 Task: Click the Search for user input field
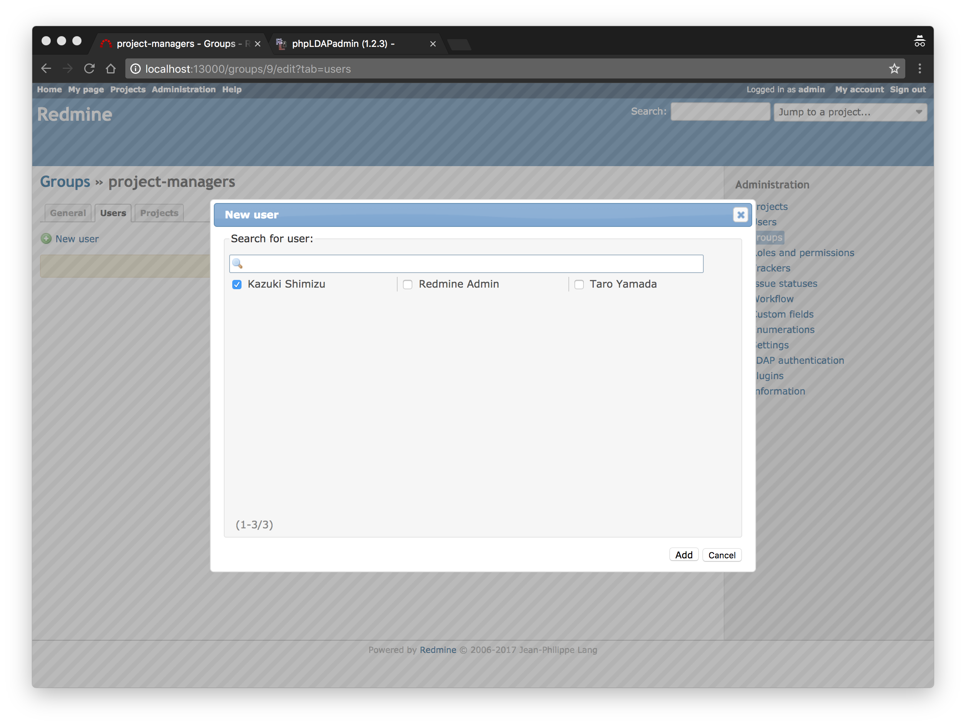(471, 264)
